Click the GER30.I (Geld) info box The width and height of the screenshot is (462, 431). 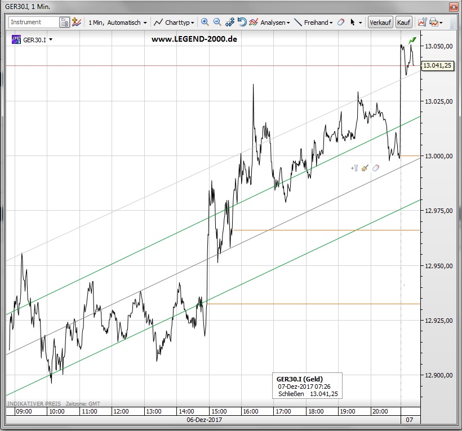307,386
